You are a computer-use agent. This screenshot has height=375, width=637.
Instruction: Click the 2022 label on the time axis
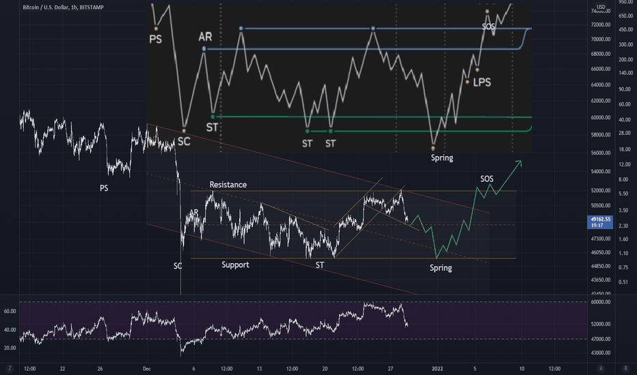tap(437, 369)
